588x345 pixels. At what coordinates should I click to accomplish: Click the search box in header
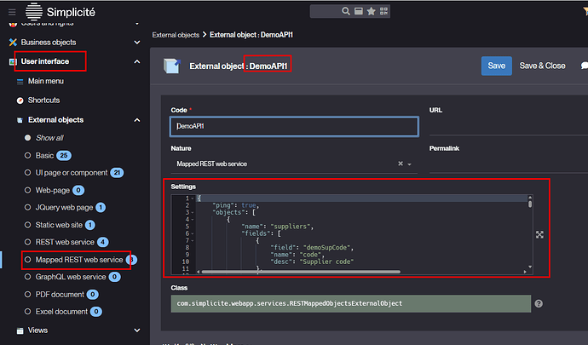click(326, 11)
